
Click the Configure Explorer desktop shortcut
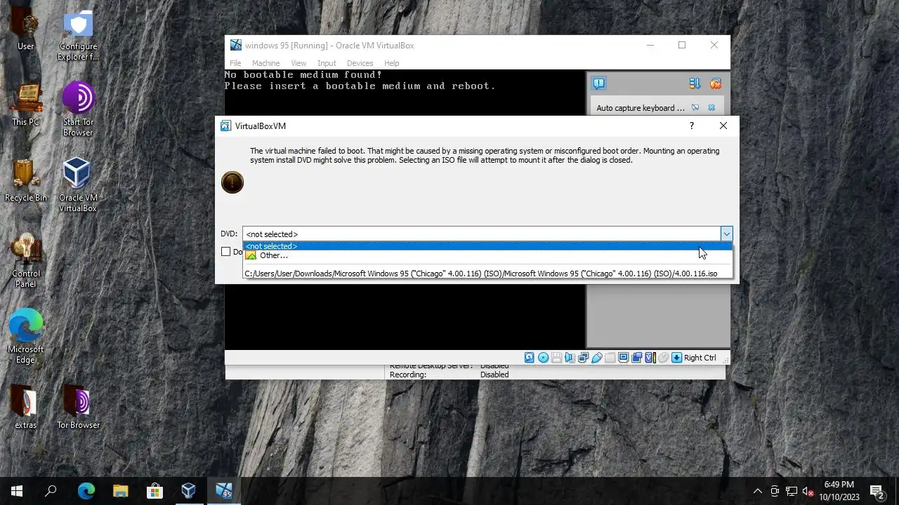(78, 36)
